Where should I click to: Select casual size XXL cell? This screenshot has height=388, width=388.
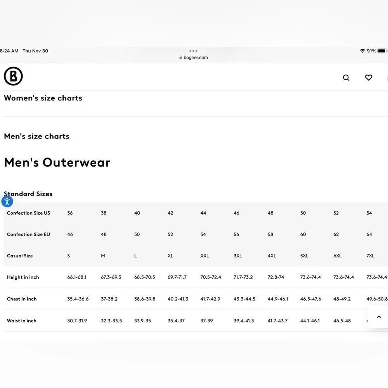204,256
